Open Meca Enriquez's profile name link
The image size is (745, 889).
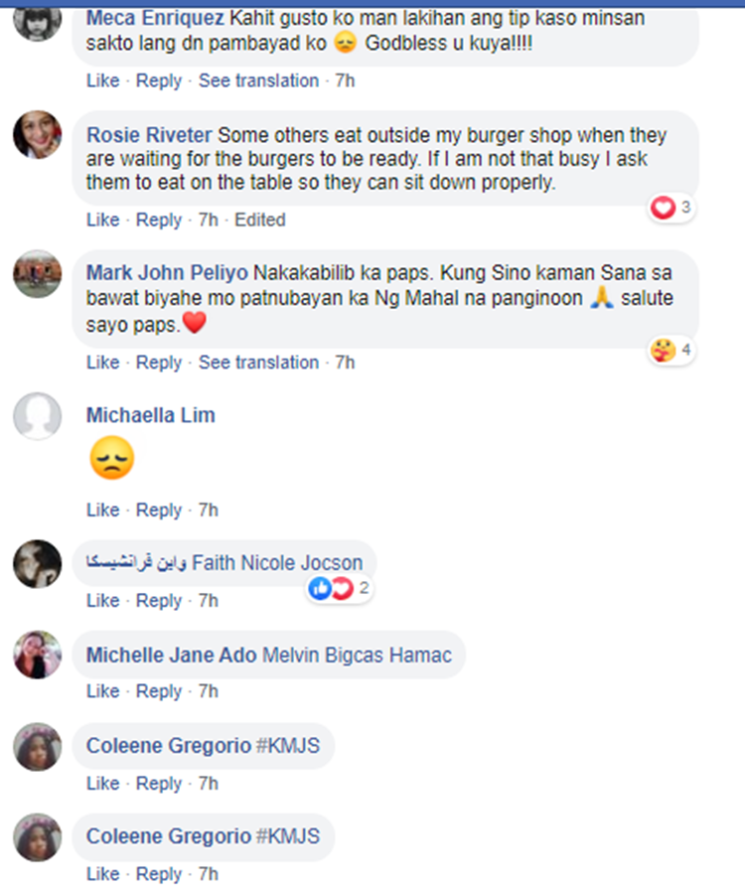tap(155, 18)
